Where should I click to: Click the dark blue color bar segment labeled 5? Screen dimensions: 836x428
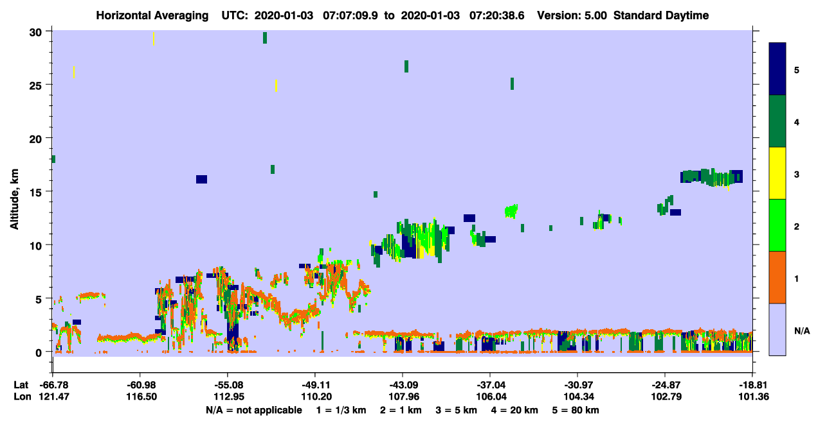point(777,69)
